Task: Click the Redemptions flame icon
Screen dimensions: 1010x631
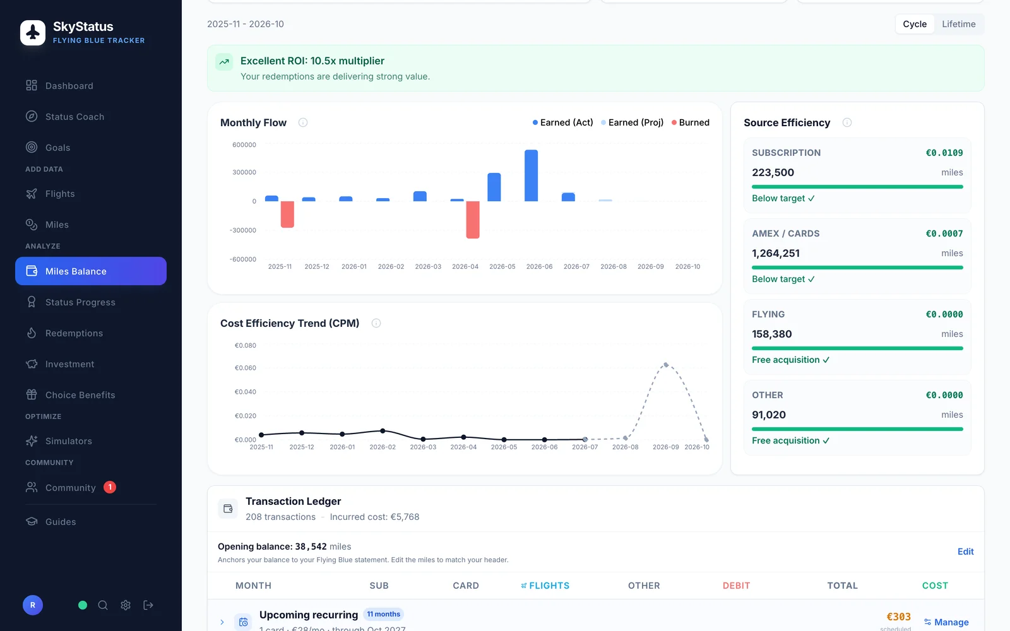Action: (32, 333)
